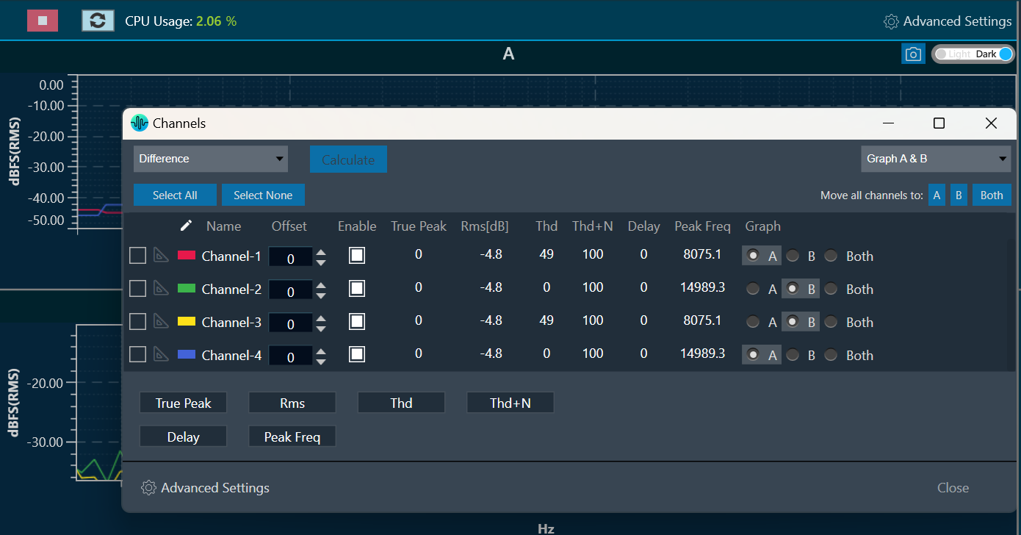1021x535 pixels.
Task: Check the selection box for Channel-3
Action: (137, 321)
